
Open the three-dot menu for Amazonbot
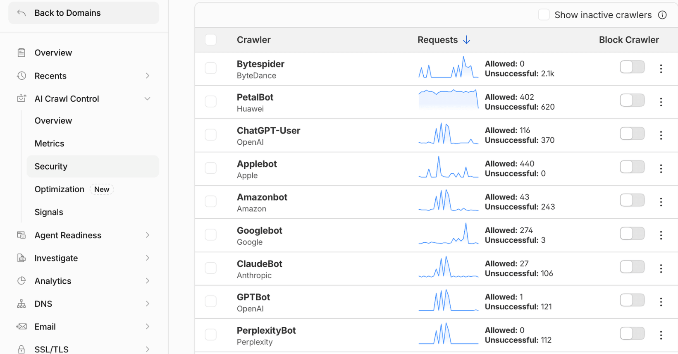point(661,202)
